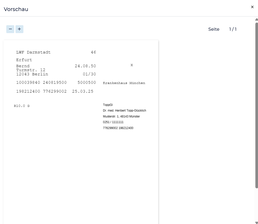Select the diagnosis code R10.0 G
The image size is (258, 224).
[x=22, y=106]
